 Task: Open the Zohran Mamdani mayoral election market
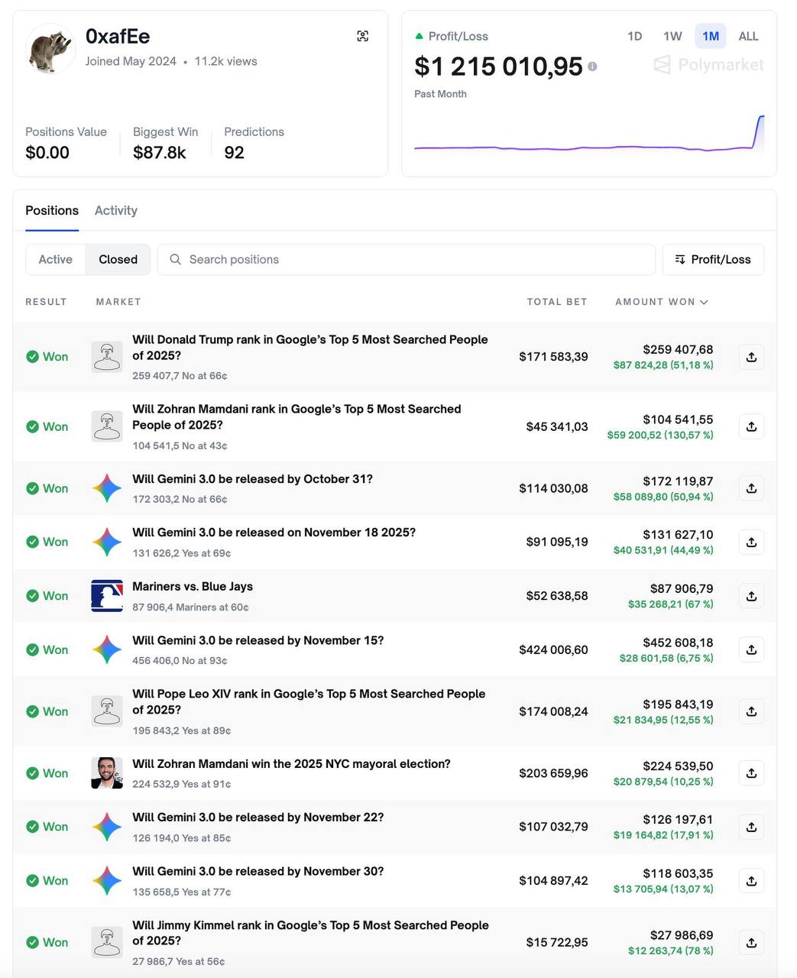click(x=292, y=763)
